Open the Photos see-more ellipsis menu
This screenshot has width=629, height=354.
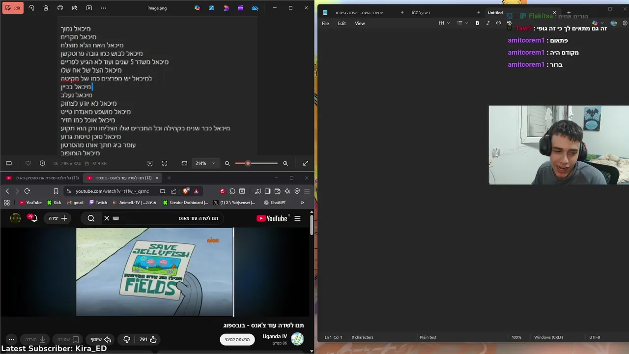point(103,8)
